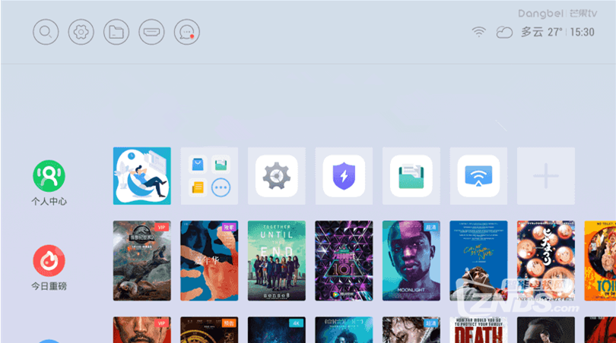Viewport: 616px width, 343px height.
Task: Click the 今日重磅 label
Action: (49, 286)
